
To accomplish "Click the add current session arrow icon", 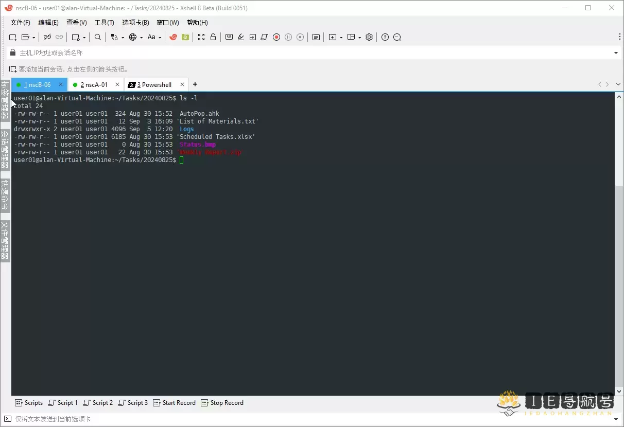I will point(13,69).
